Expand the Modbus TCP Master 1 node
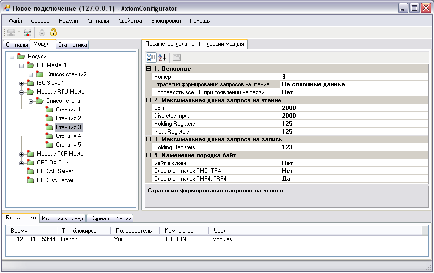434x273 pixels. coord(21,154)
